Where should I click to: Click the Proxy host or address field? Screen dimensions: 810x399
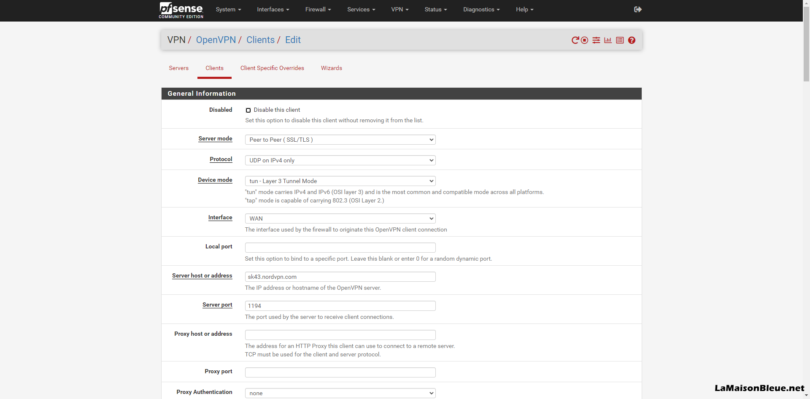click(x=340, y=335)
